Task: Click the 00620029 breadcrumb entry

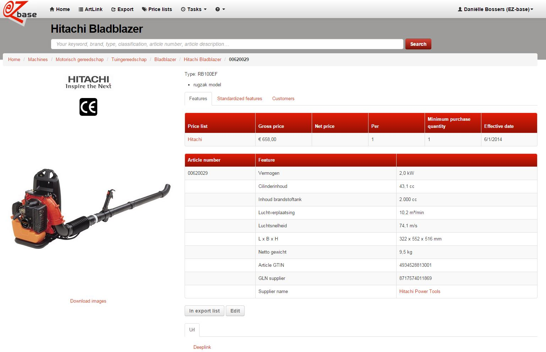Action: (x=239, y=59)
